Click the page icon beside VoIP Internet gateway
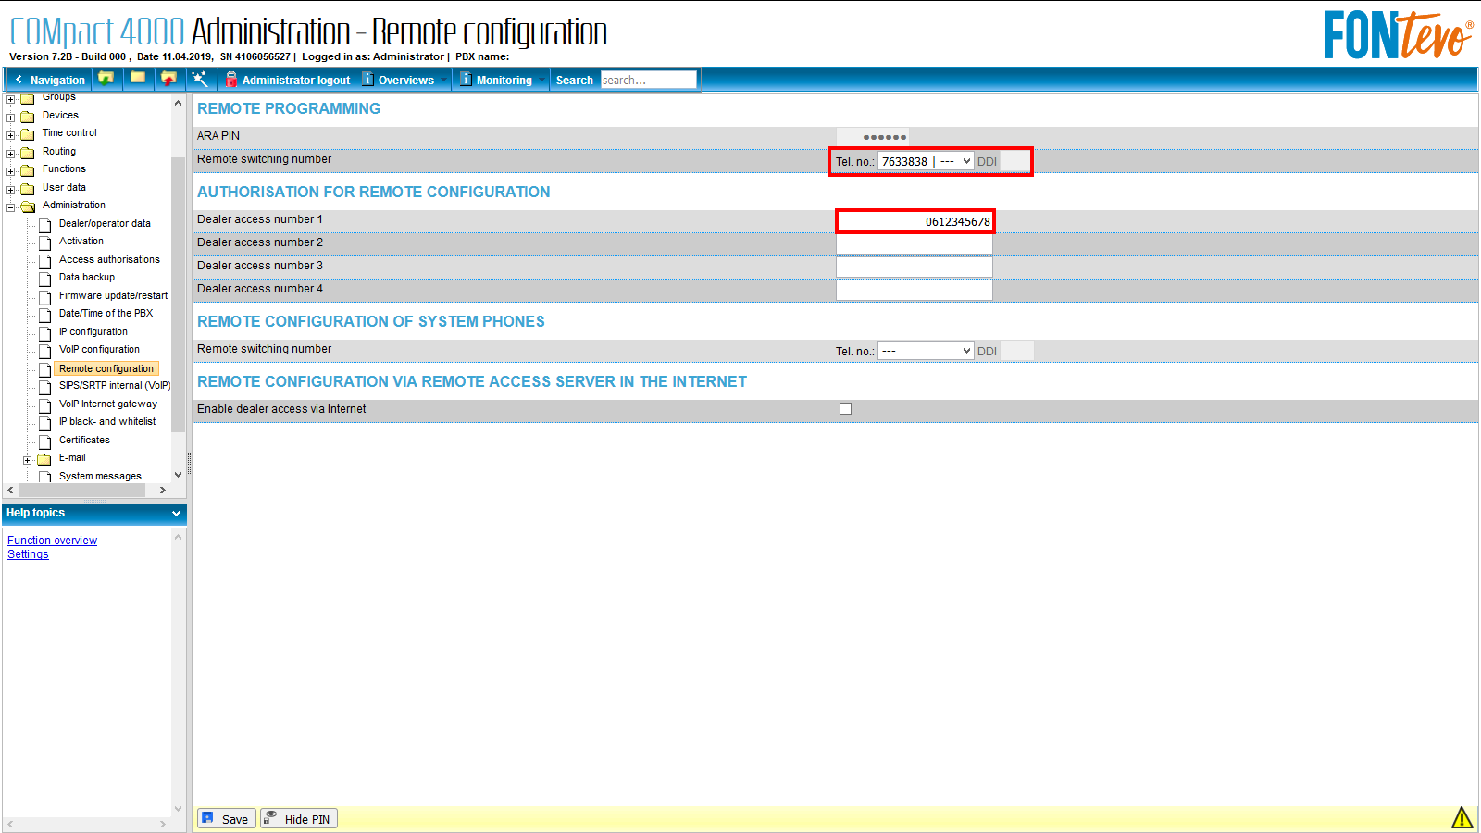1481x833 pixels. 44,404
